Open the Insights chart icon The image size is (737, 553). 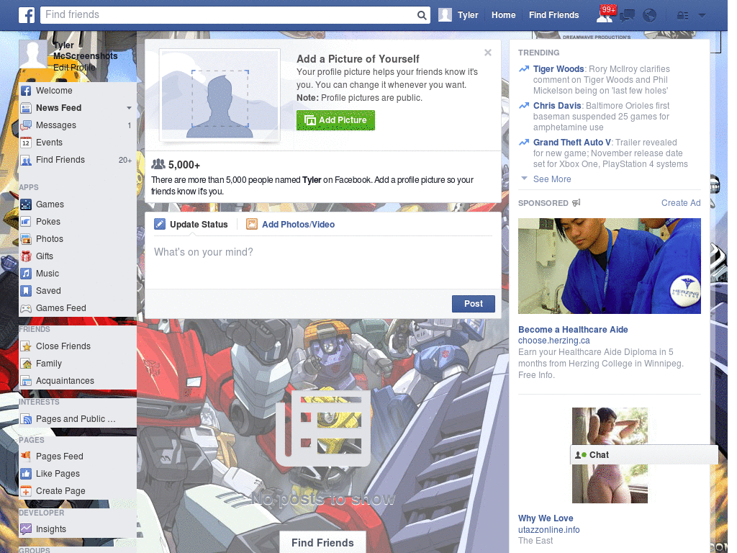[x=27, y=529]
